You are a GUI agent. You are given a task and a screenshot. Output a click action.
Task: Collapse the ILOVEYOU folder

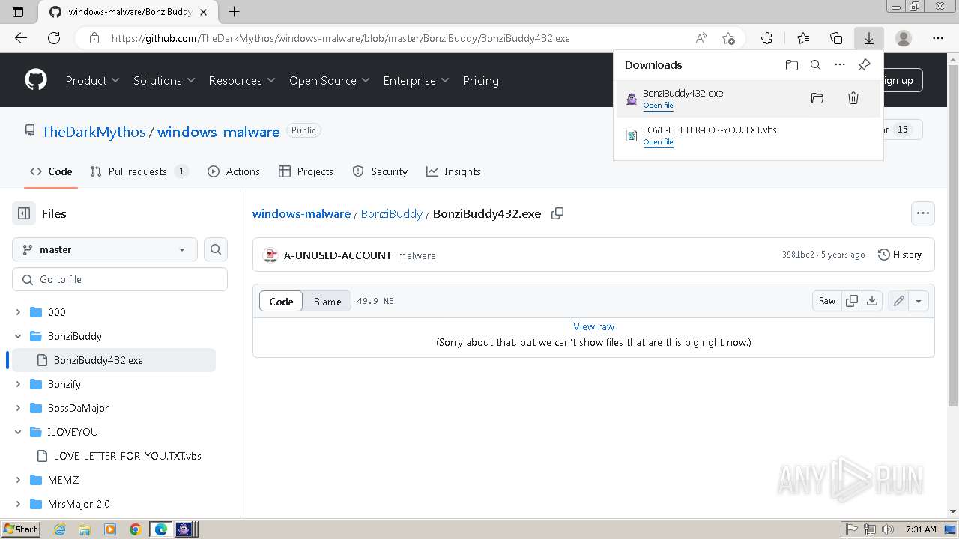[x=19, y=432]
